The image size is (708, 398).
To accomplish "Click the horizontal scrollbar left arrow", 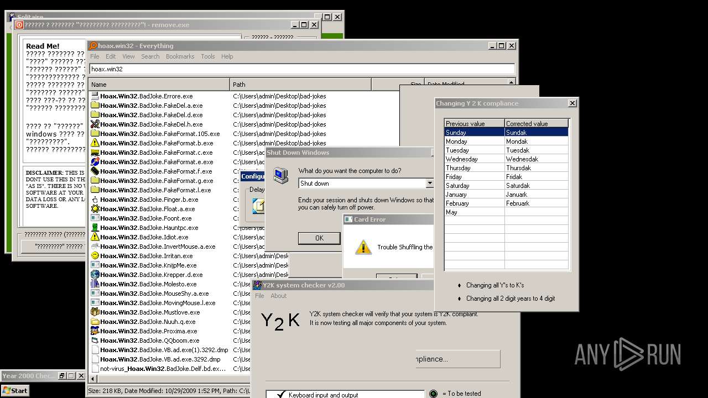I will click(92, 379).
